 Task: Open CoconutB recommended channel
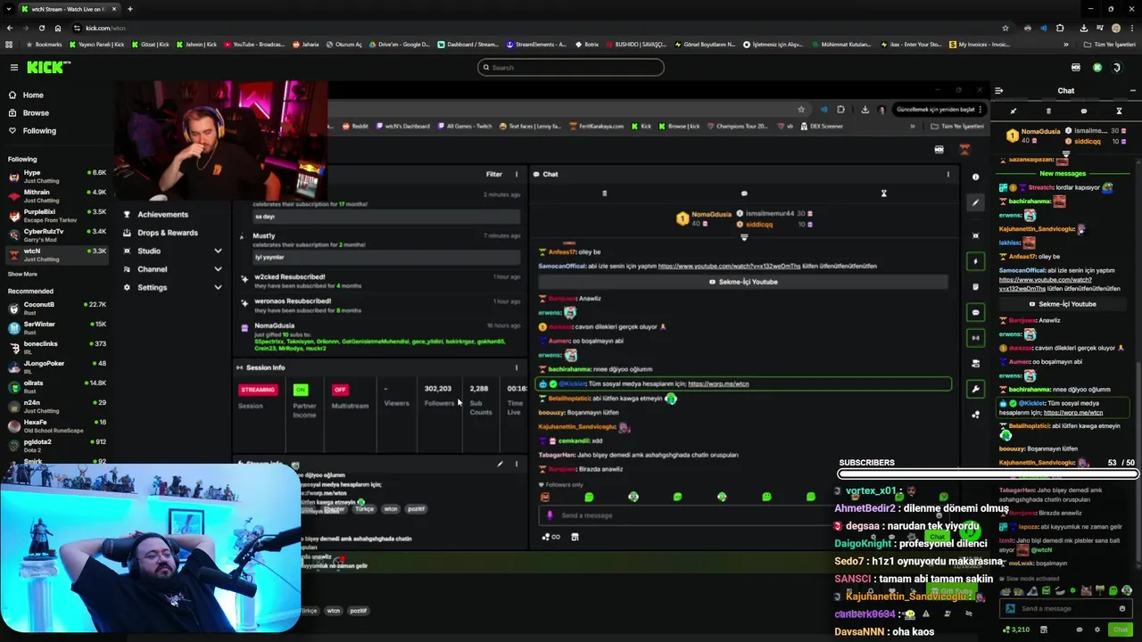(55, 308)
